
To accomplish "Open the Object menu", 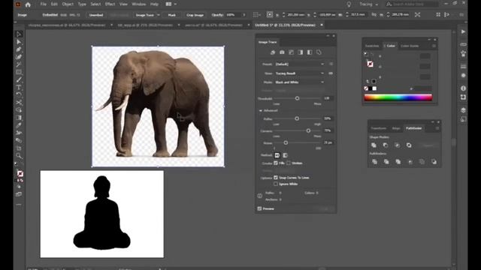I will 68,4.
